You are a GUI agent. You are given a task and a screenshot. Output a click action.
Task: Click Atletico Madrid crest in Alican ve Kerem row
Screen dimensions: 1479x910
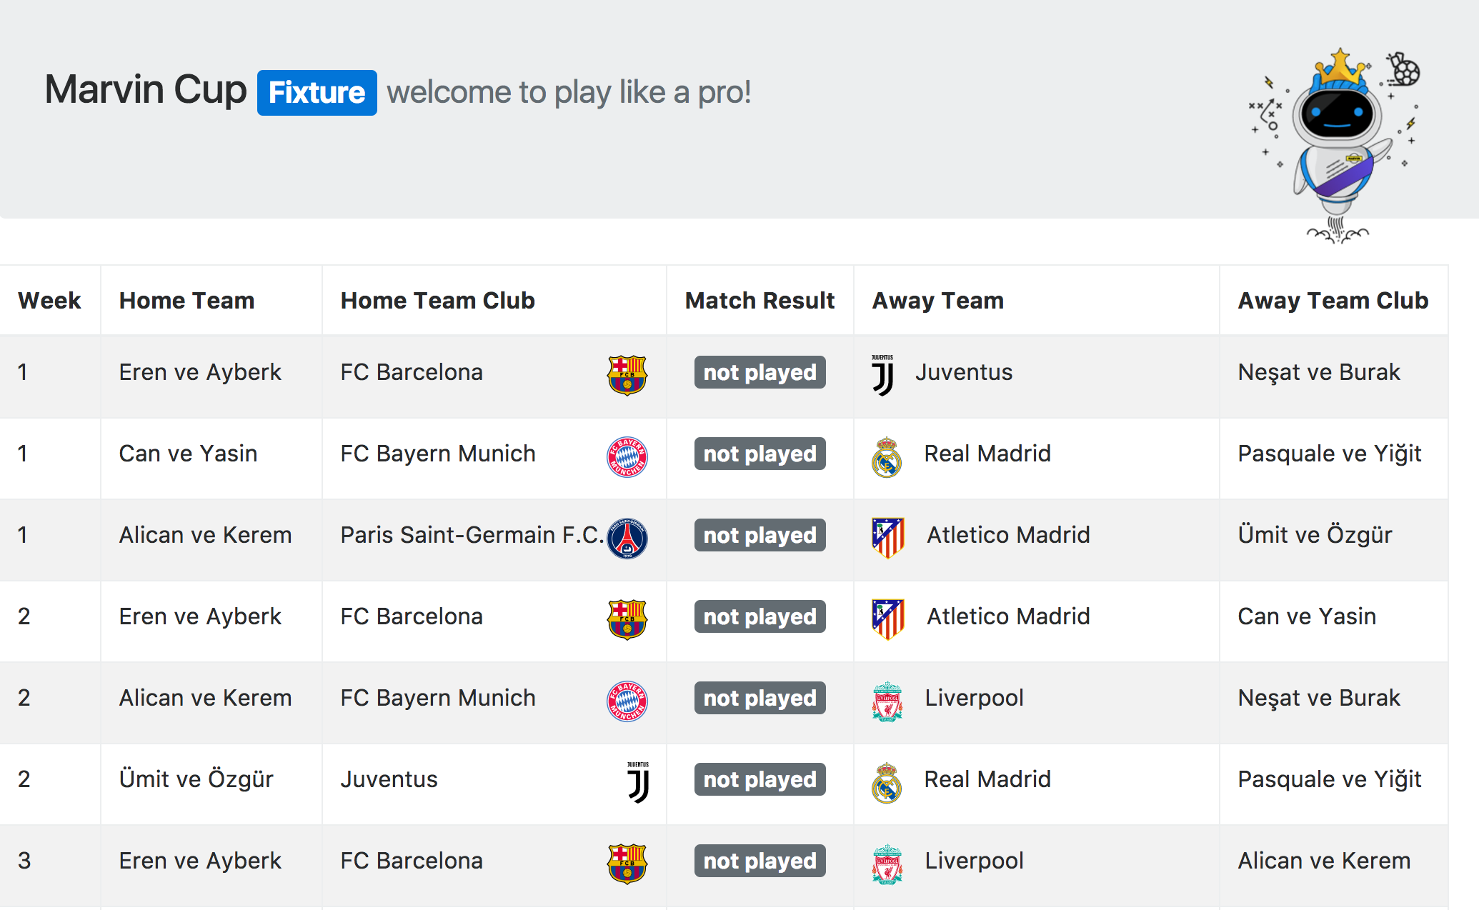coord(888,538)
